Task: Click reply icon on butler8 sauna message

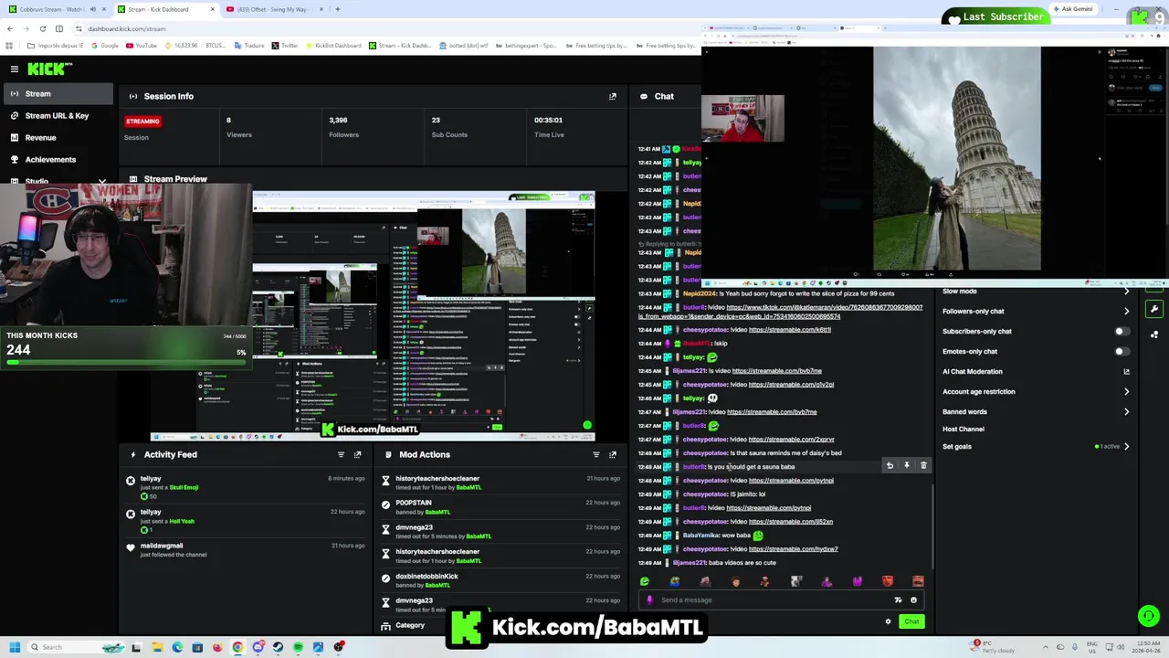Action: (890, 465)
